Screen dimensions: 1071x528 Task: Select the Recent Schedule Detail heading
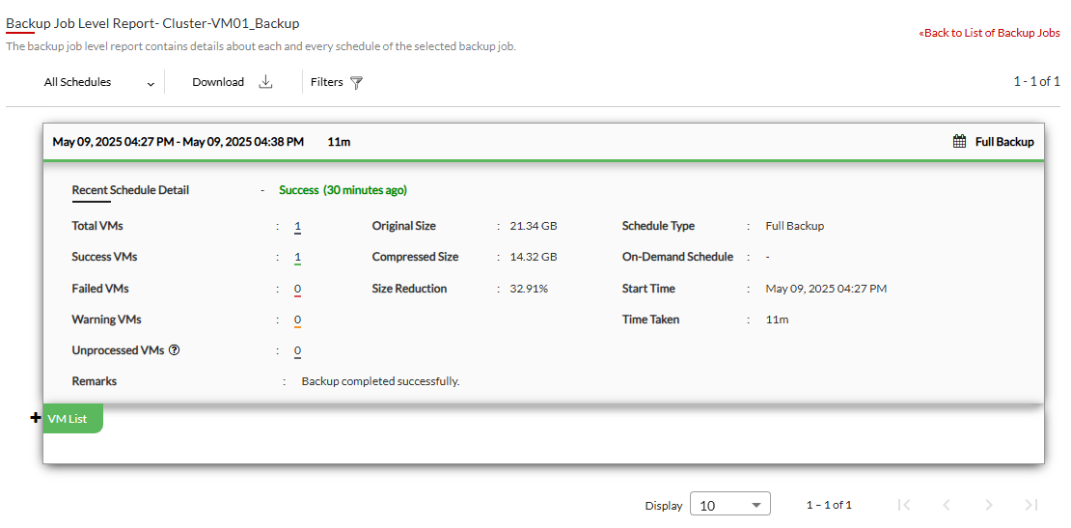point(130,190)
